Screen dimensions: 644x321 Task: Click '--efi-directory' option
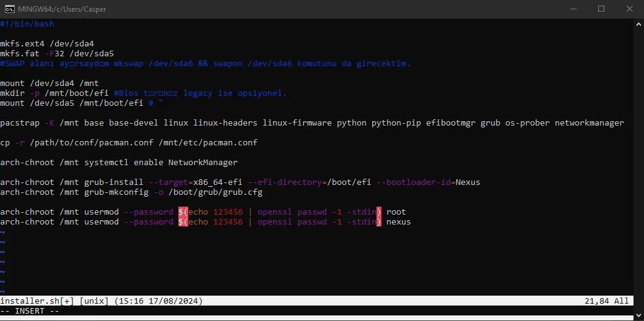pyautogui.click(x=285, y=182)
